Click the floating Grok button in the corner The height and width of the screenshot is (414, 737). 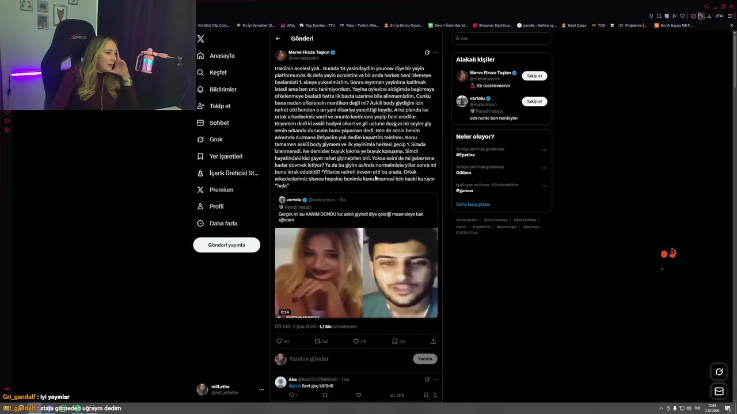[719, 372]
